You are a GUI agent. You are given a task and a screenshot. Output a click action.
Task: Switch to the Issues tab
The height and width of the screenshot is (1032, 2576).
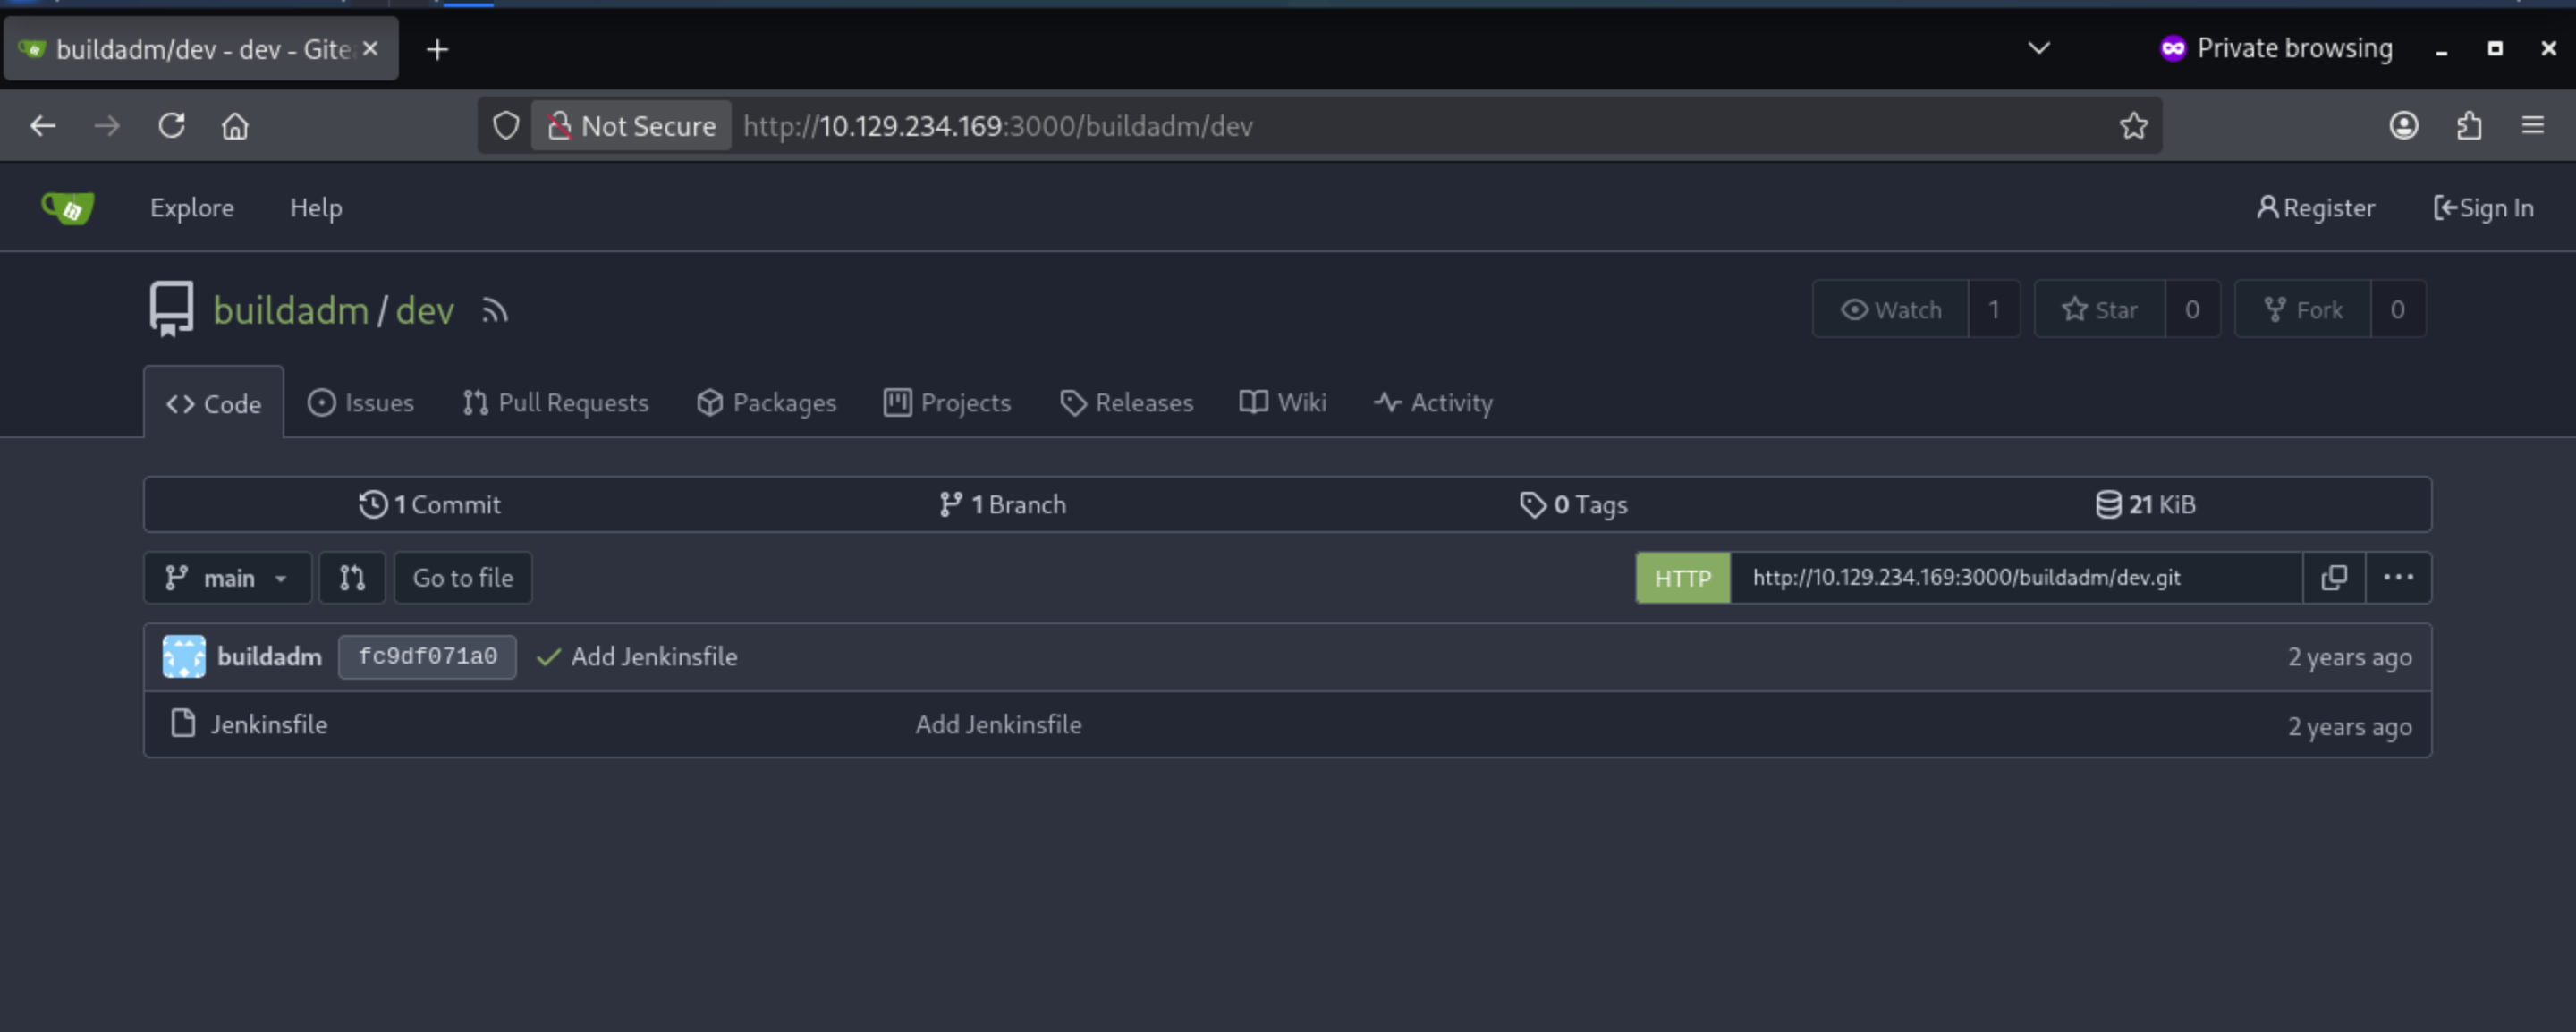360,403
